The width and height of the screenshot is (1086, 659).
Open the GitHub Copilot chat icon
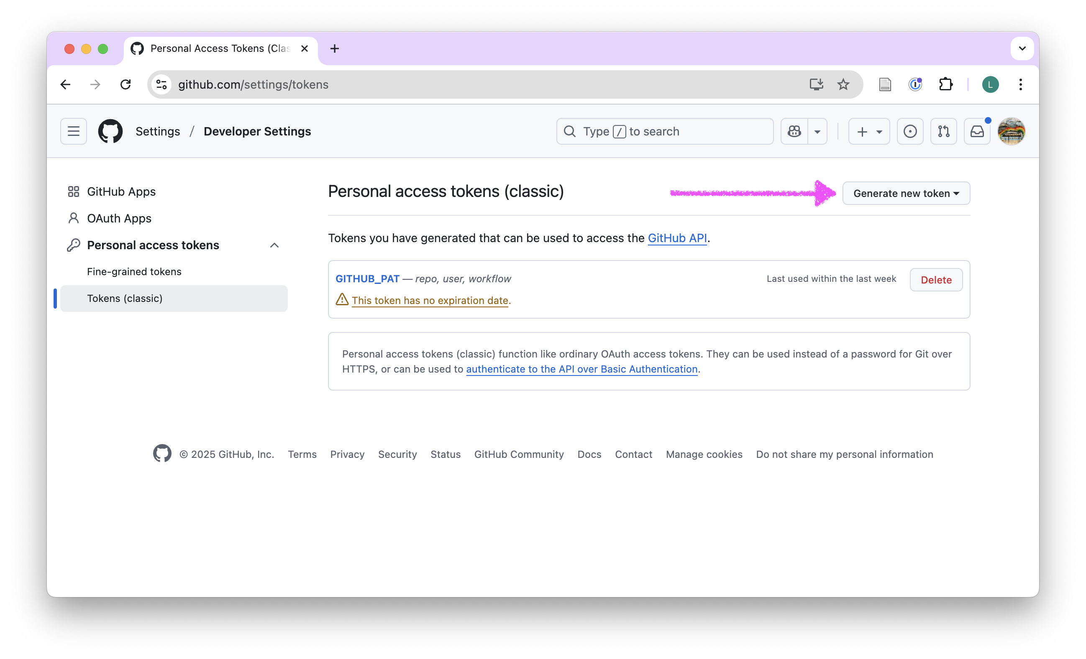794,131
